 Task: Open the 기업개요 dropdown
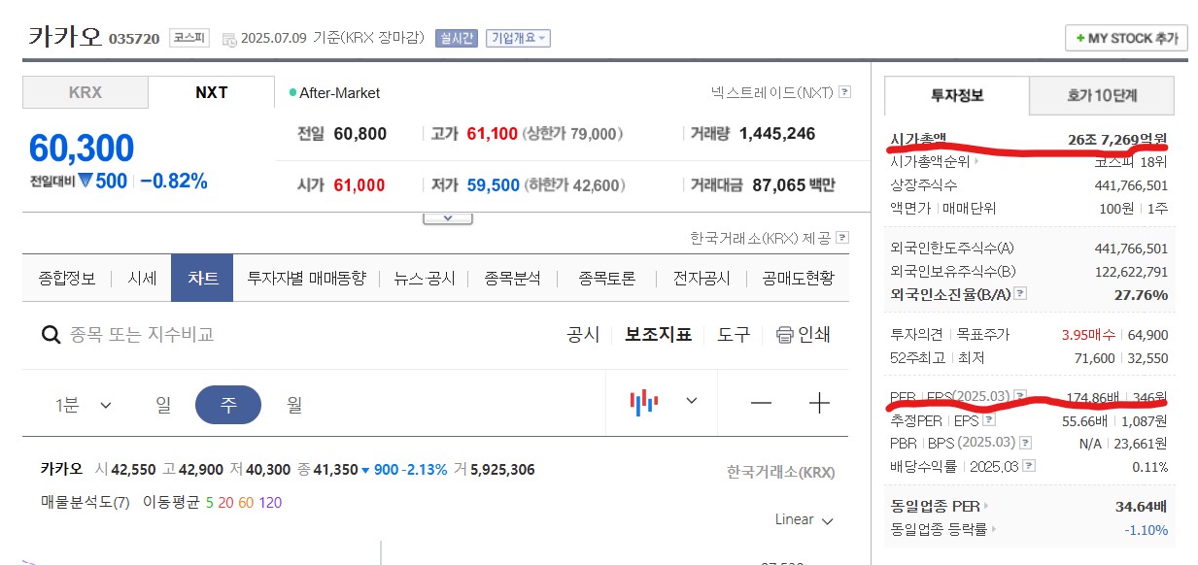pyautogui.click(x=518, y=39)
